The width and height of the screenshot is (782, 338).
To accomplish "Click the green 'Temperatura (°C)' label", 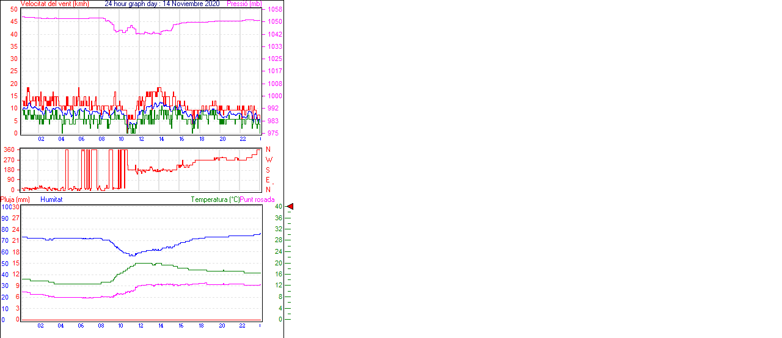I will 215,200.
